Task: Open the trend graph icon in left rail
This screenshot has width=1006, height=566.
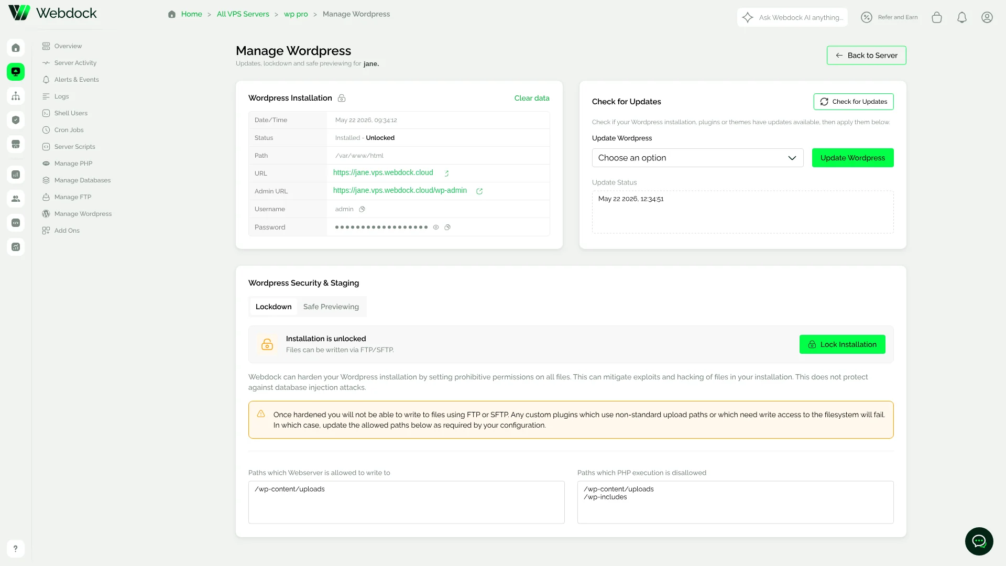Action: 16,247
